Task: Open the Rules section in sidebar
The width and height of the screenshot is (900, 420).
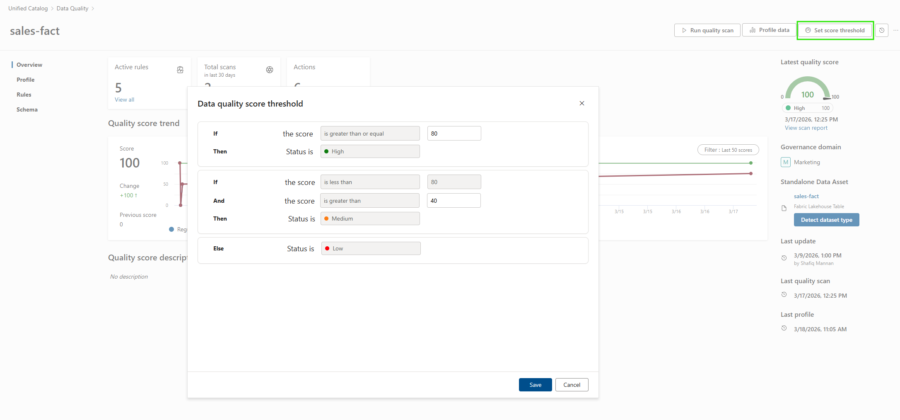Action: tap(24, 95)
